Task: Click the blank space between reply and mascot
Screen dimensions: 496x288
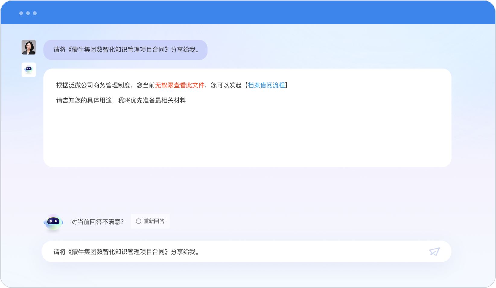Action: coord(247,190)
